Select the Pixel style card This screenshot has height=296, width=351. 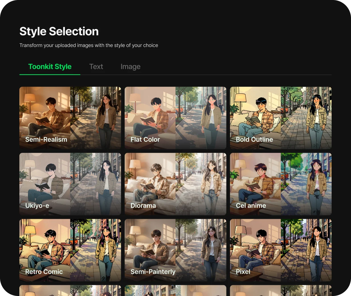click(281, 250)
